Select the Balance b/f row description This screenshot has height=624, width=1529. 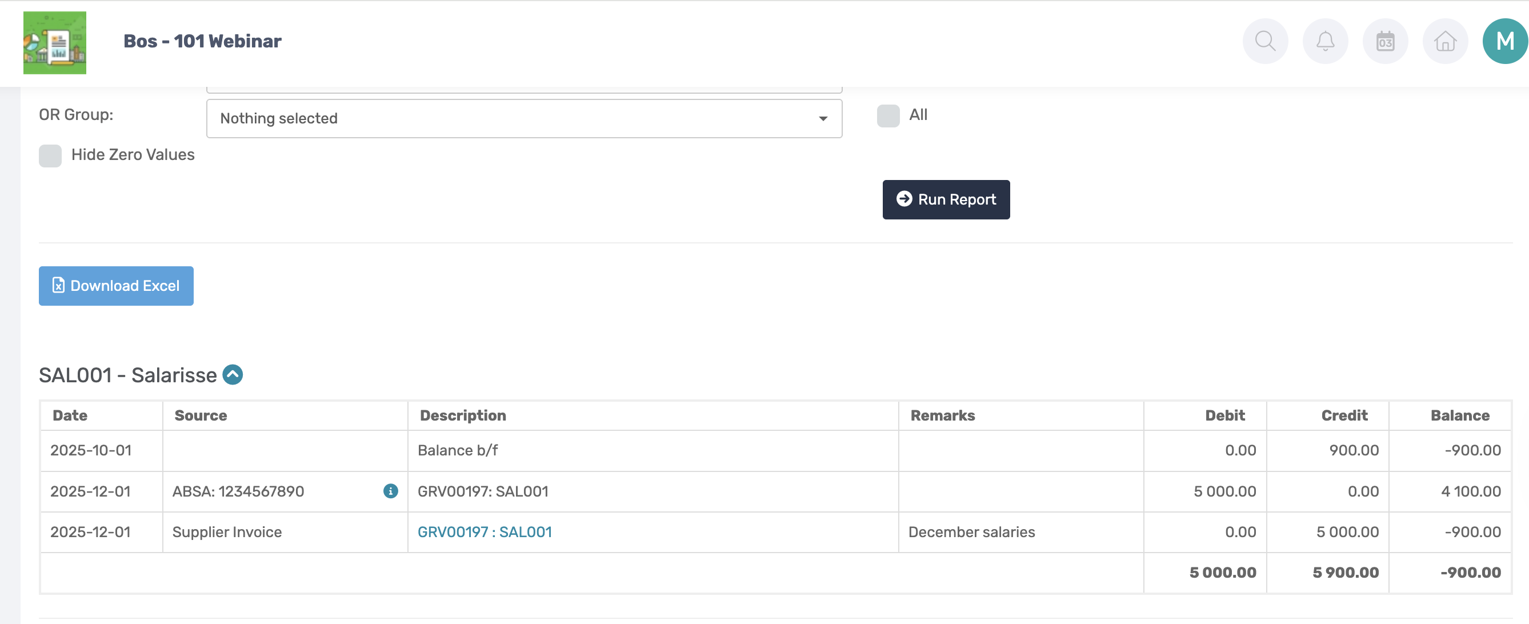point(458,450)
